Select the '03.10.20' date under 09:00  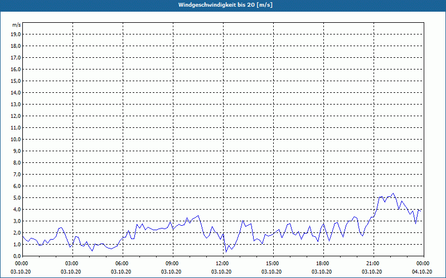(171, 272)
